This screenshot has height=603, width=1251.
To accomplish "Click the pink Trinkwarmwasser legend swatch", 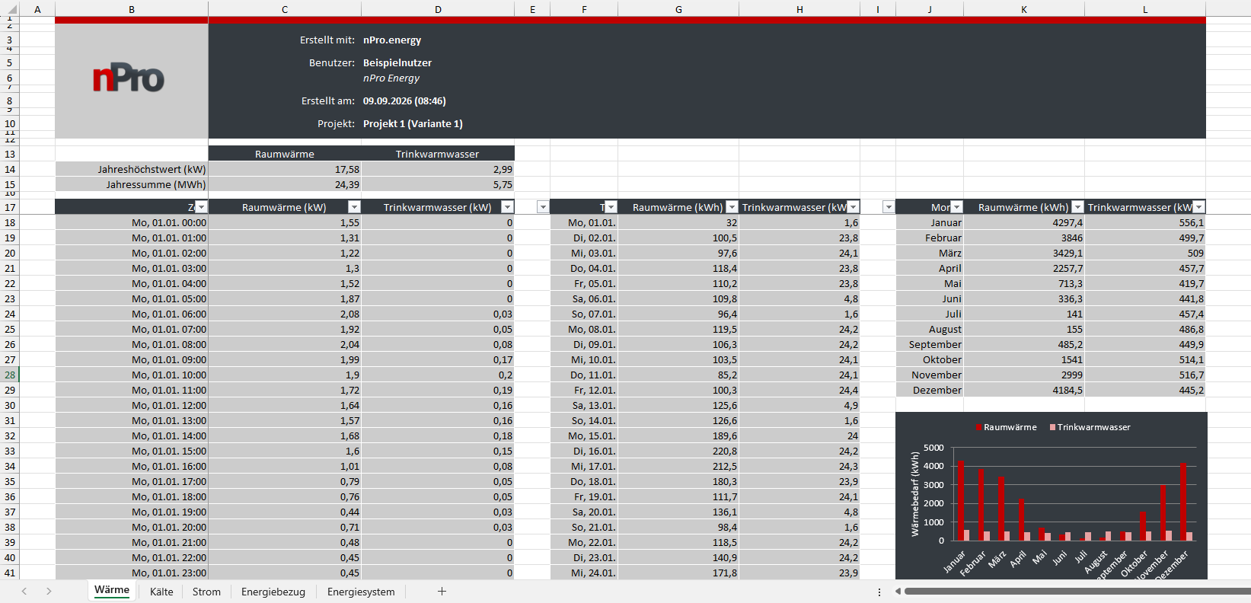I will click(x=1052, y=427).
